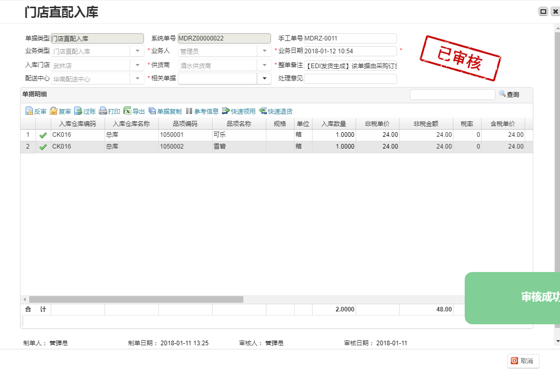Click the 单位 column header
560x376 pixels.
(x=303, y=123)
